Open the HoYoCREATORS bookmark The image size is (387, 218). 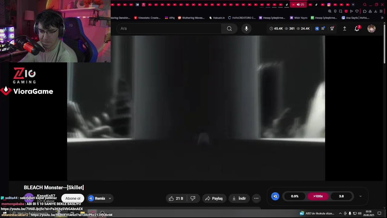coord(242,18)
